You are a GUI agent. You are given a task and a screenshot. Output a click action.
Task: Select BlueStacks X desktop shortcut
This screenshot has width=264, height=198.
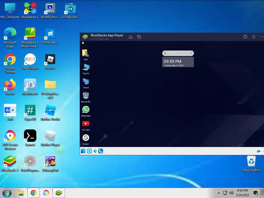30,11
